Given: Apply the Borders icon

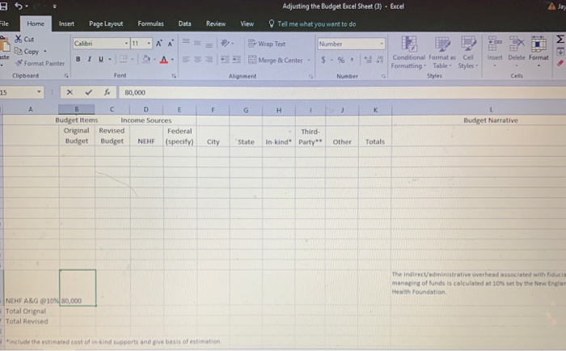Looking at the screenshot, I should coord(124,59).
